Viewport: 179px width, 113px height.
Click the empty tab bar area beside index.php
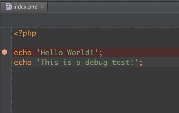point(113,7)
